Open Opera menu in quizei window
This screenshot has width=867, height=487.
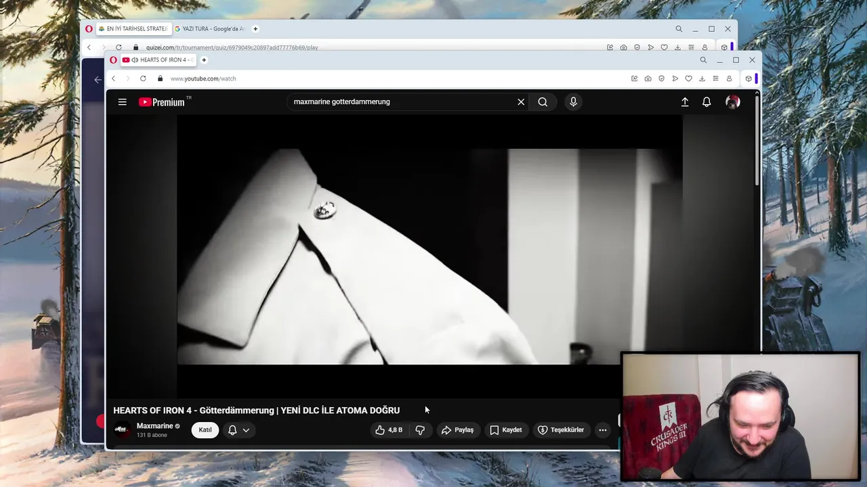[x=89, y=29]
